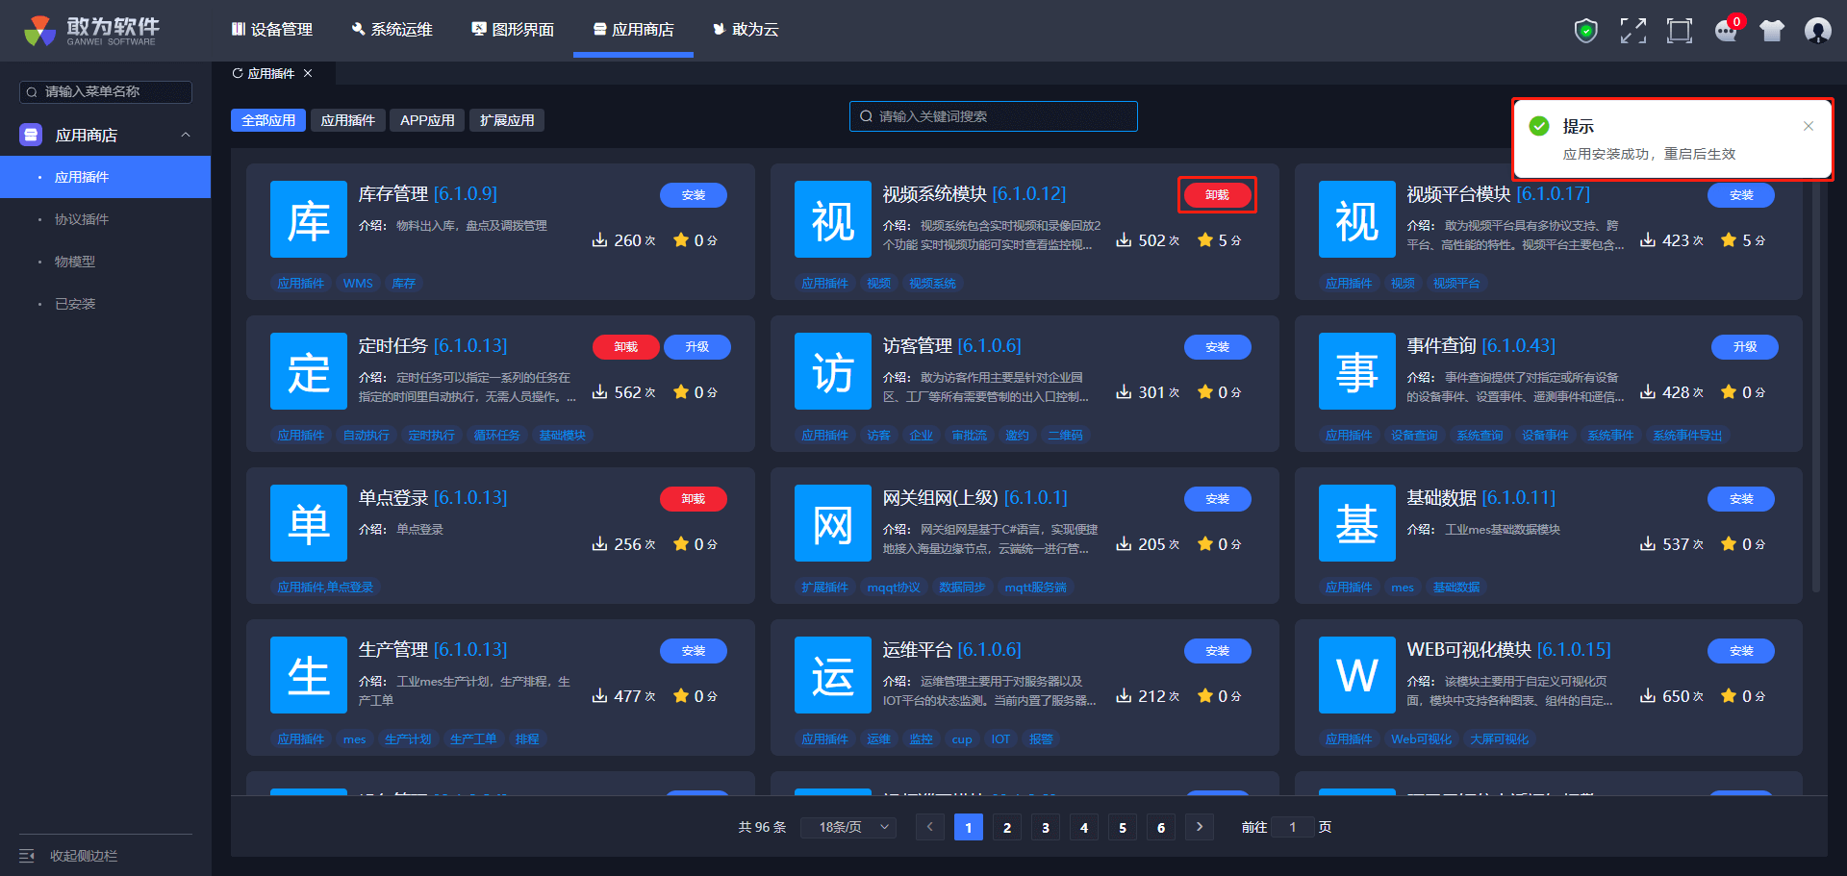
Task: Uninstall the 定时任务 app
Action: (626, 347)
